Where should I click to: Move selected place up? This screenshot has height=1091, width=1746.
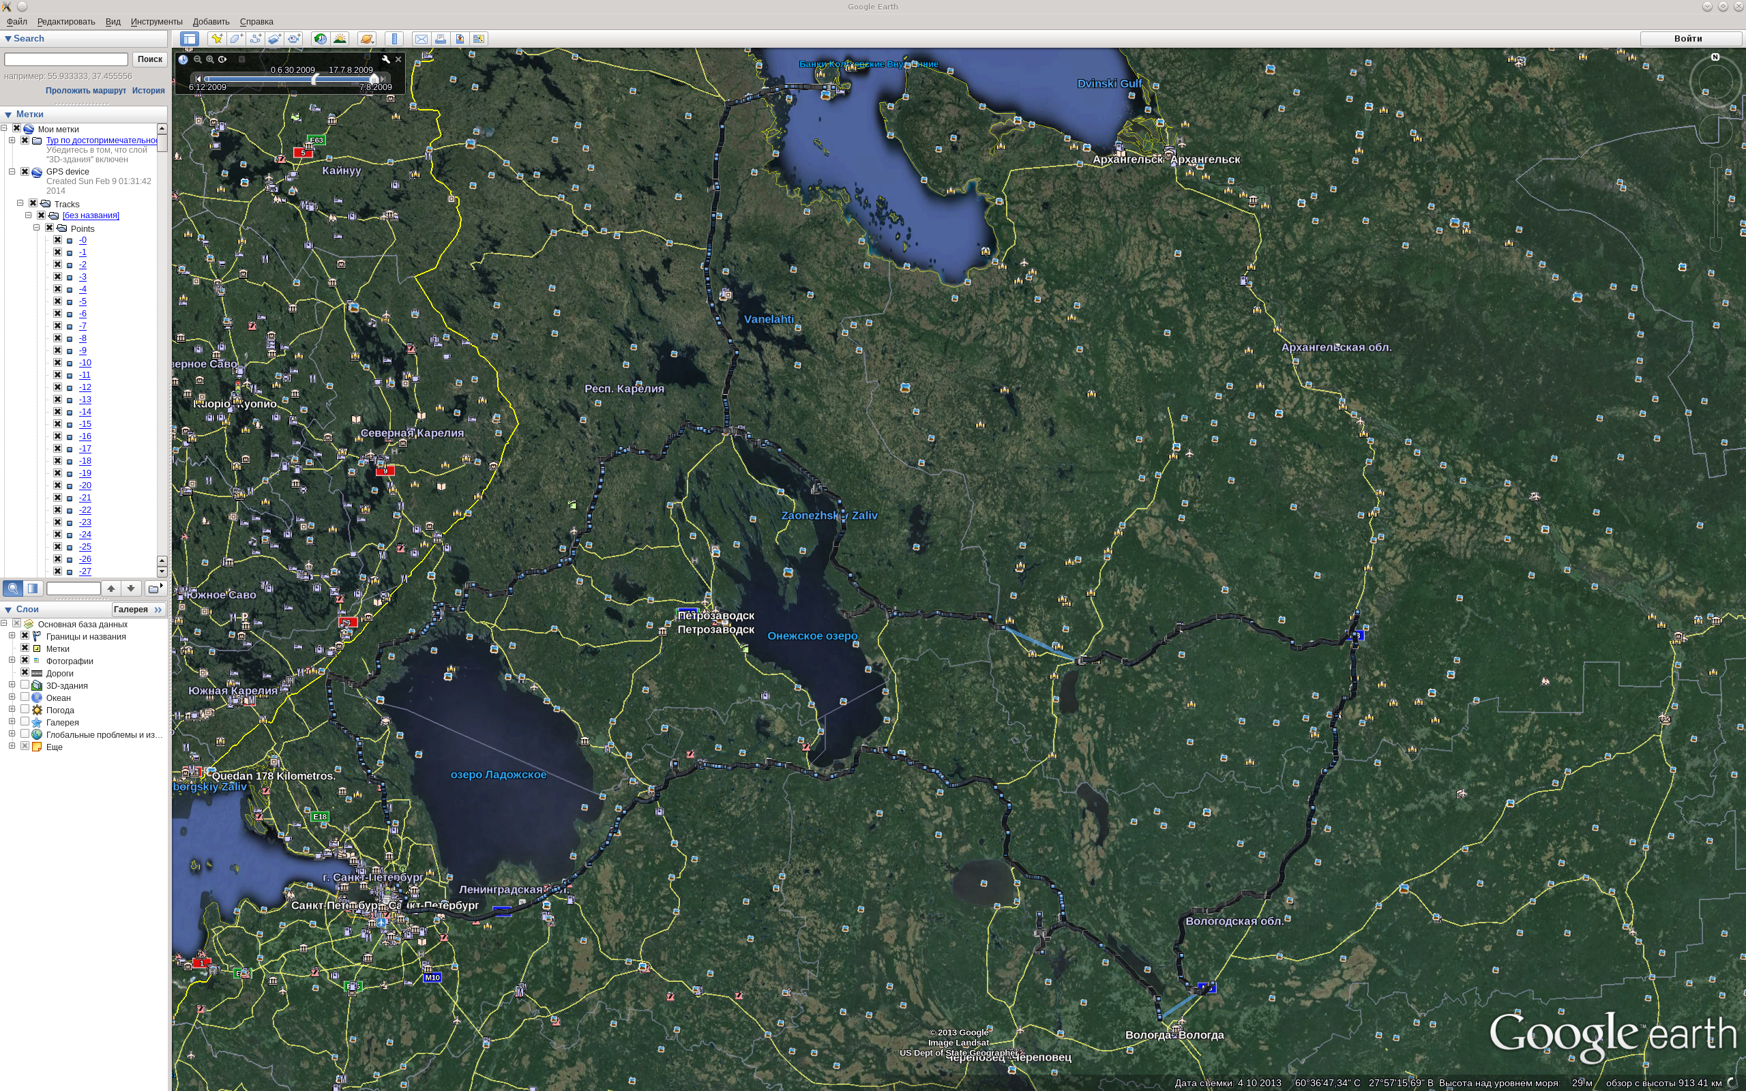click(111, 588)
